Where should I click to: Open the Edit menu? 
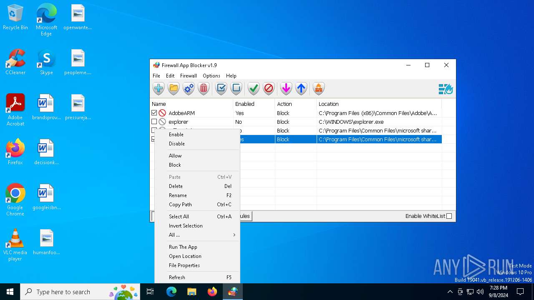tap(170, 76)
